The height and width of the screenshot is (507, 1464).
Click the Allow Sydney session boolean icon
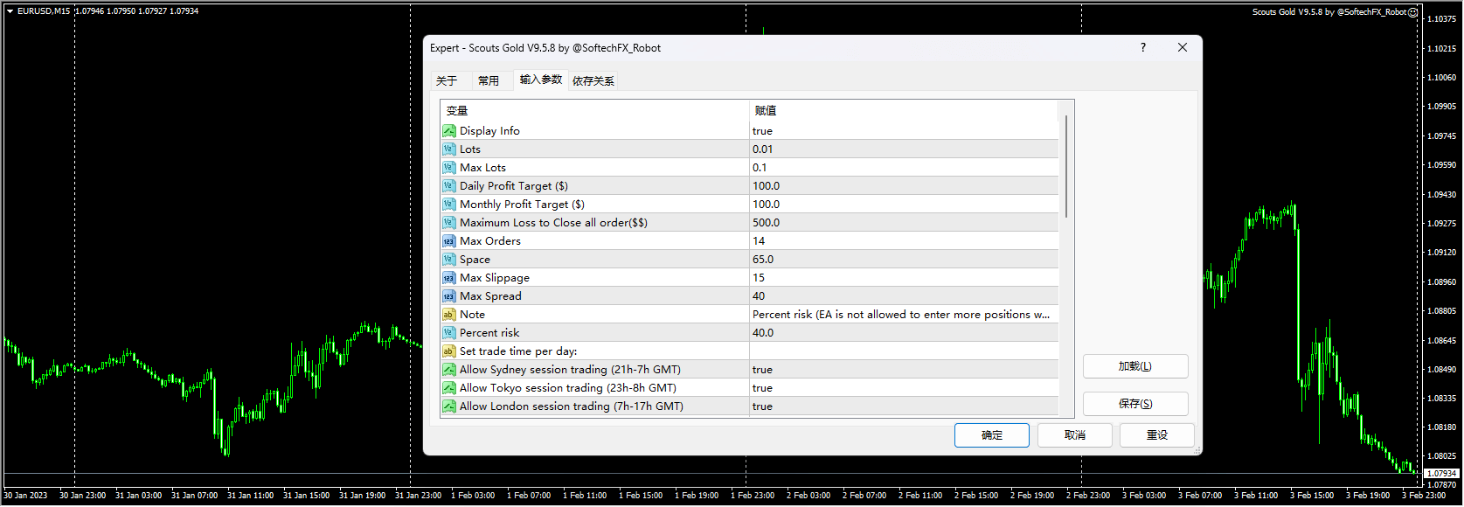point(448,370)
